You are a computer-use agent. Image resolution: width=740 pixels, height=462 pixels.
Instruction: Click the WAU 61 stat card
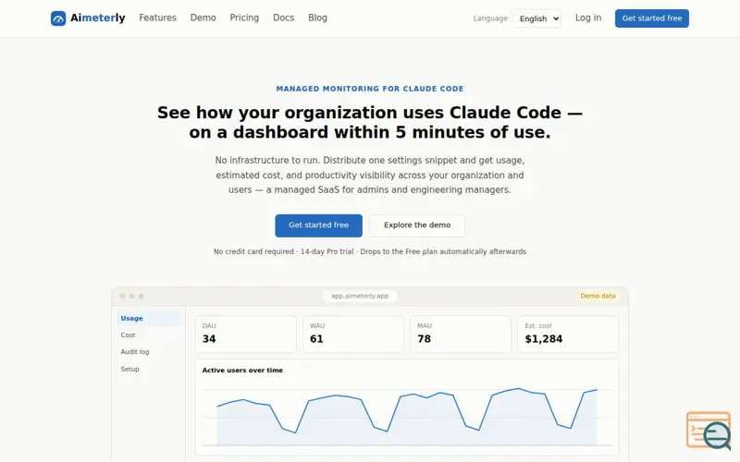[353, 334]
